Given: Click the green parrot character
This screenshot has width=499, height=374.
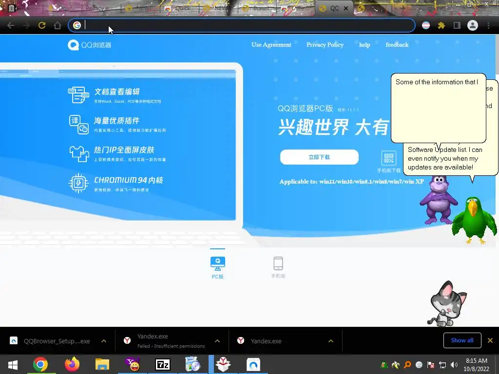Looking at the screenshot, I should (474, 220).
